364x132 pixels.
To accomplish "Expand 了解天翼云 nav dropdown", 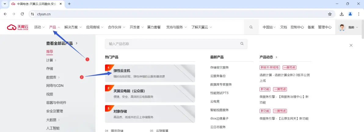I will point(202,27).
